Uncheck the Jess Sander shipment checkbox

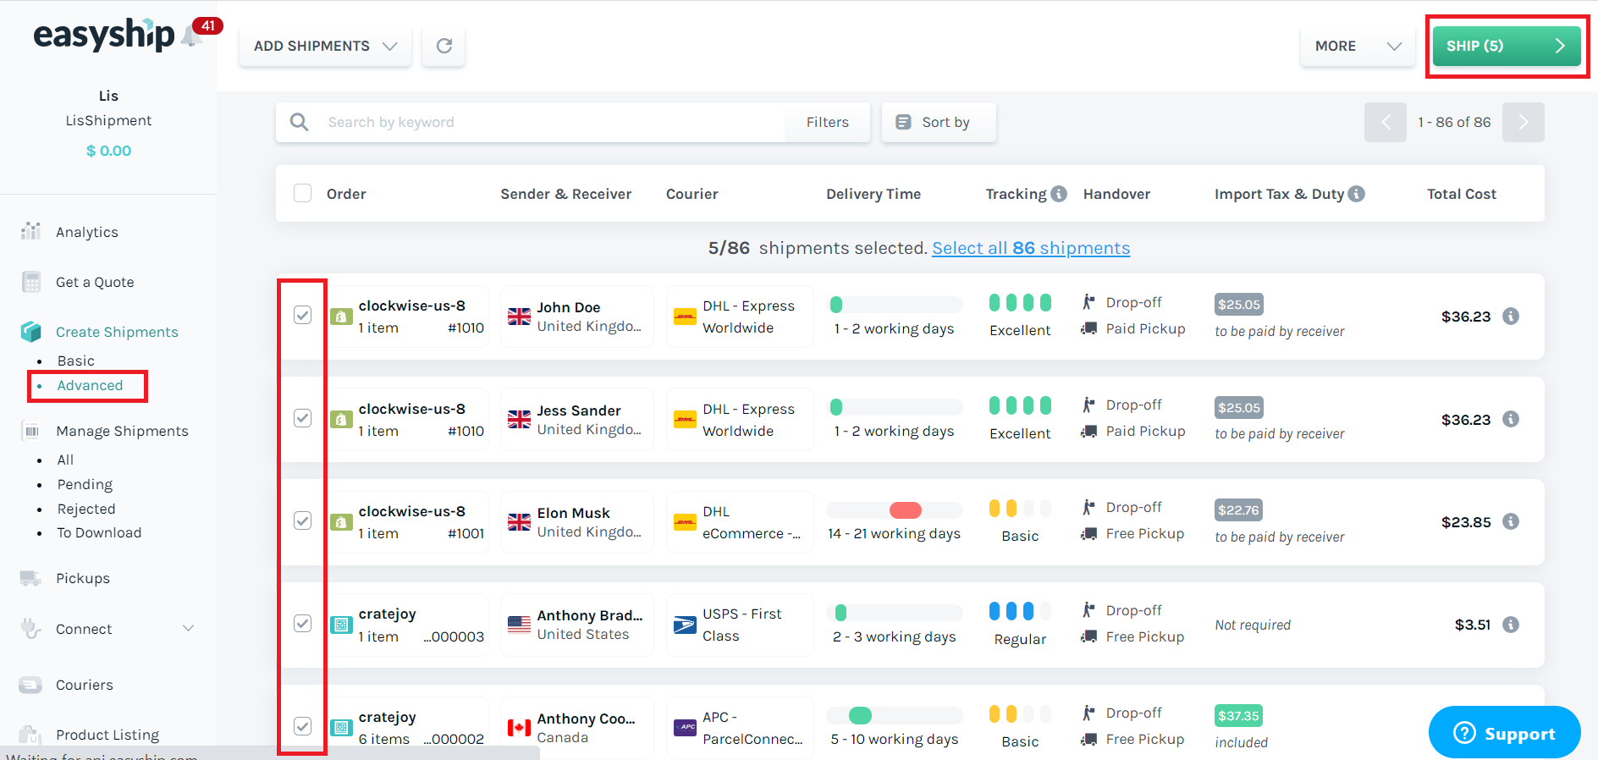point(302,418)
